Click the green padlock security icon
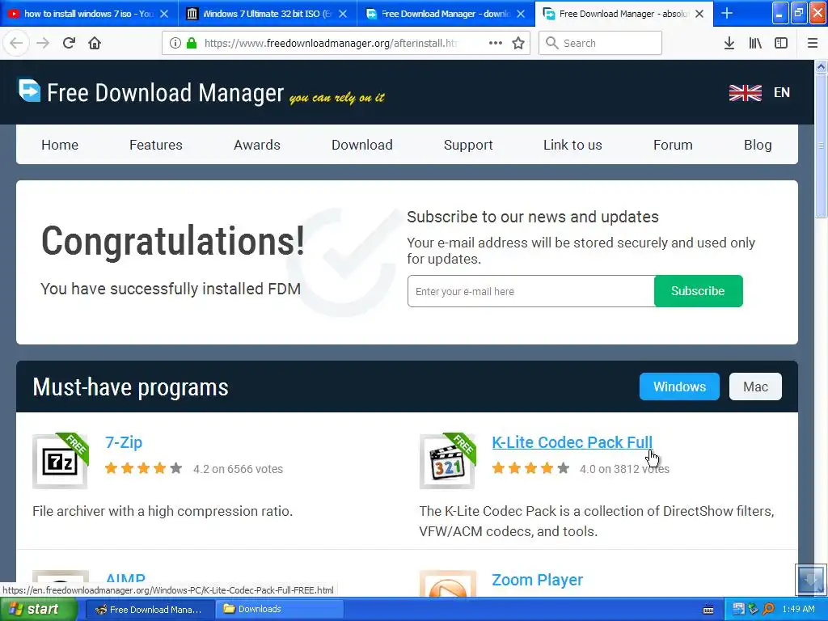 tap(192, 43)
